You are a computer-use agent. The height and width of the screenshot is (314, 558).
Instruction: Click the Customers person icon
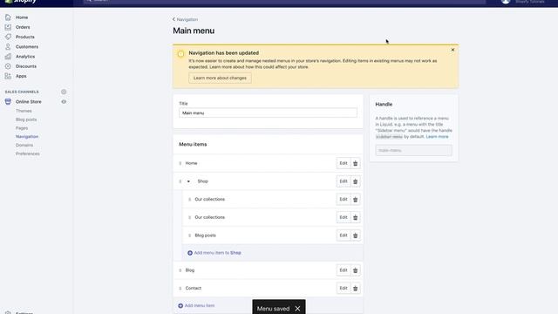click(8, 46)
